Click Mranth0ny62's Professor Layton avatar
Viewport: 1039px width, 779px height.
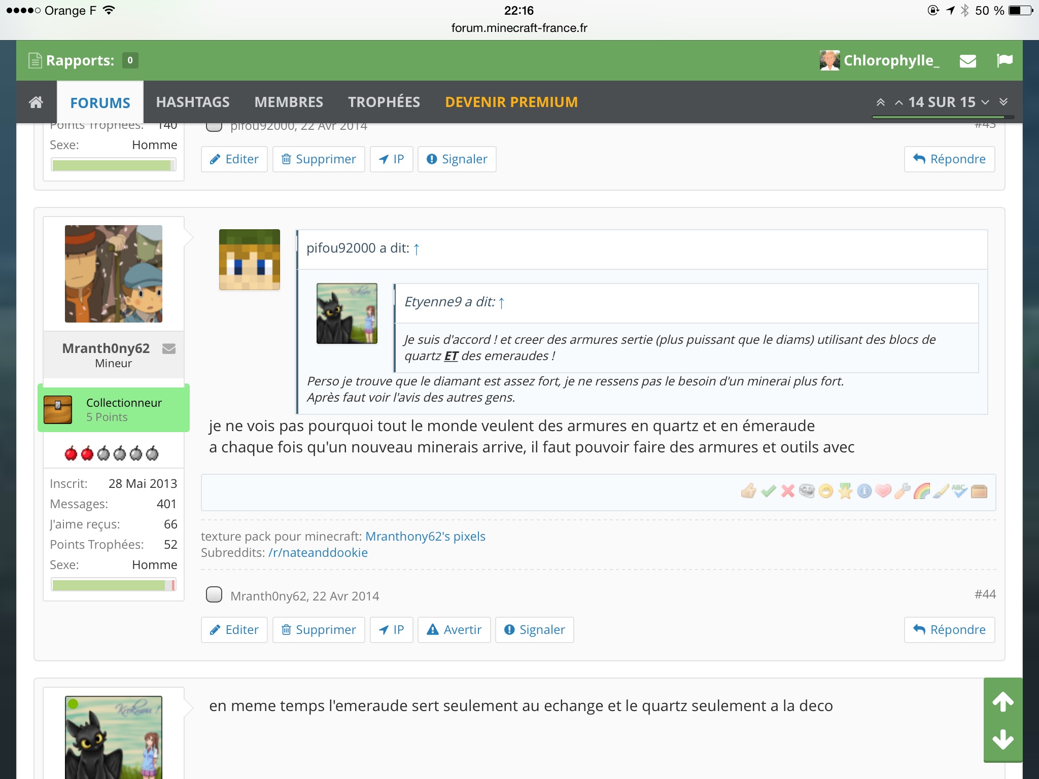tap(114, 274)
